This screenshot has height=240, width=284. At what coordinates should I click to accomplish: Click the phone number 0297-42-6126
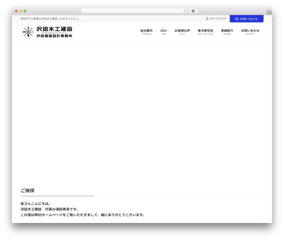(218, 19)
